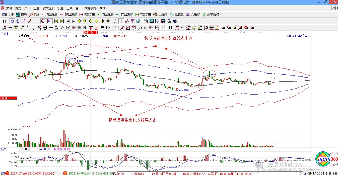The width and height of the screenshot is (338, 175).
Task: Open the 交易委托 menu
Action: click(91, 8)
